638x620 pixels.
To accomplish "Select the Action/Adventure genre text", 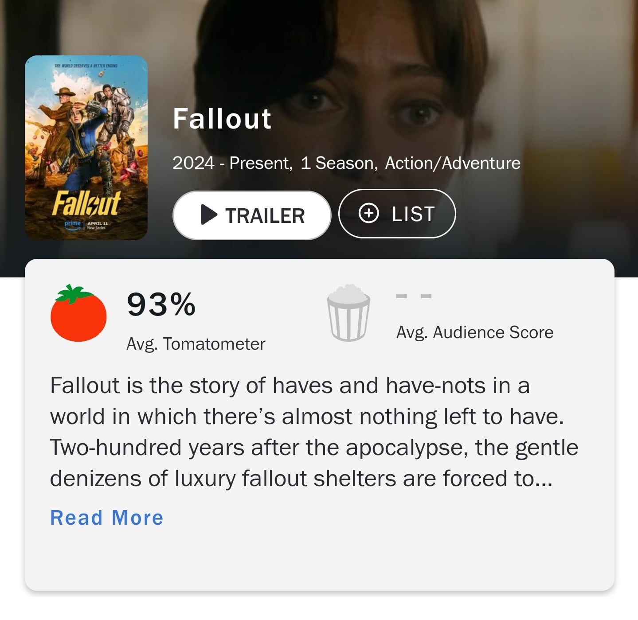I will coord(453,163).
